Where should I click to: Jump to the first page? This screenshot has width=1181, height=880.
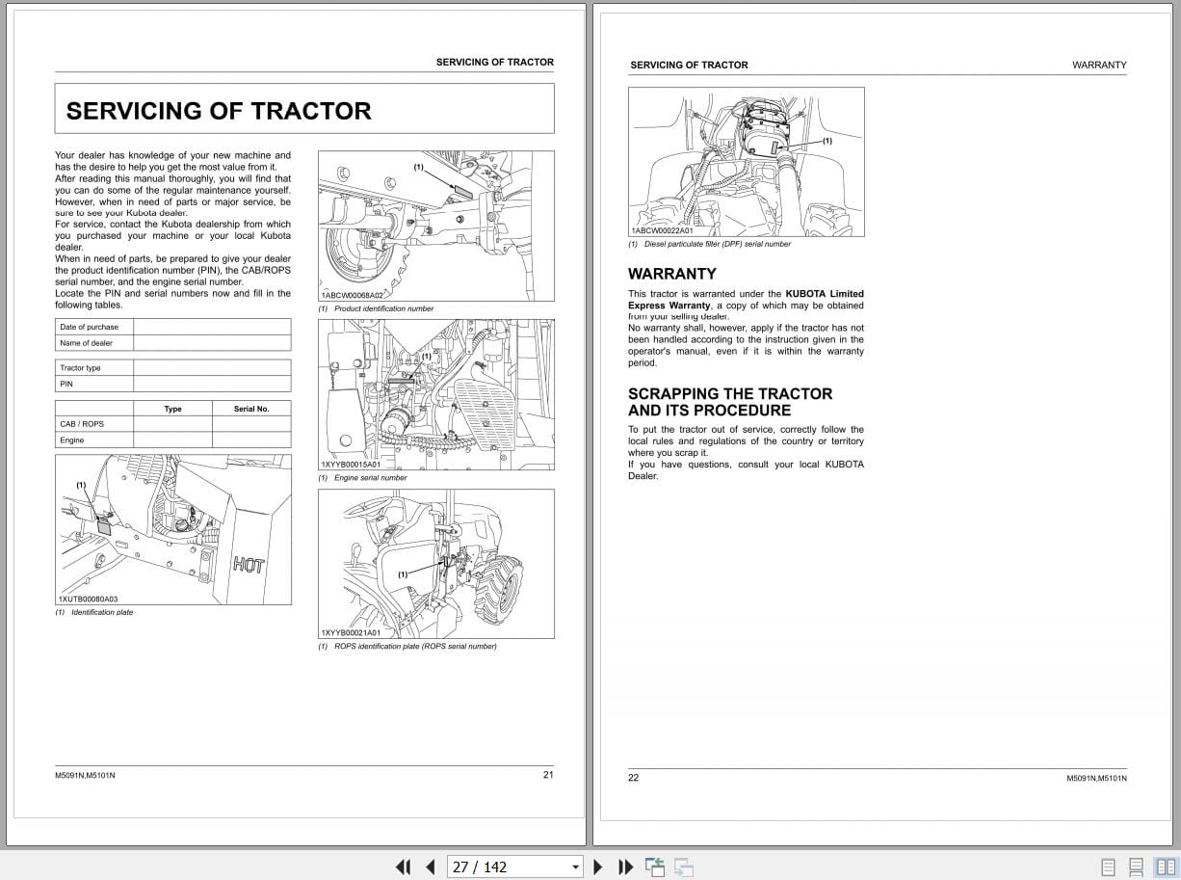pos(404,867)
